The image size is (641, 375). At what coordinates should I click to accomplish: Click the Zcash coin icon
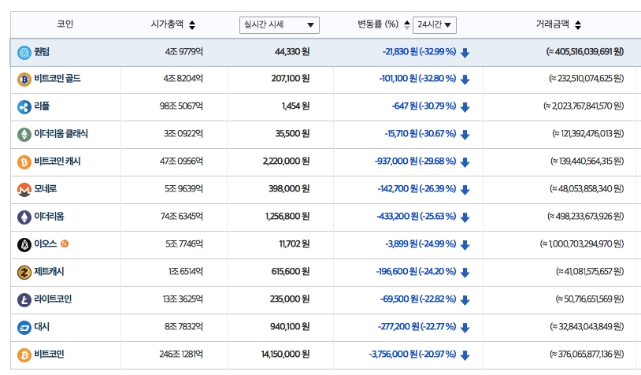pos(24,272)
